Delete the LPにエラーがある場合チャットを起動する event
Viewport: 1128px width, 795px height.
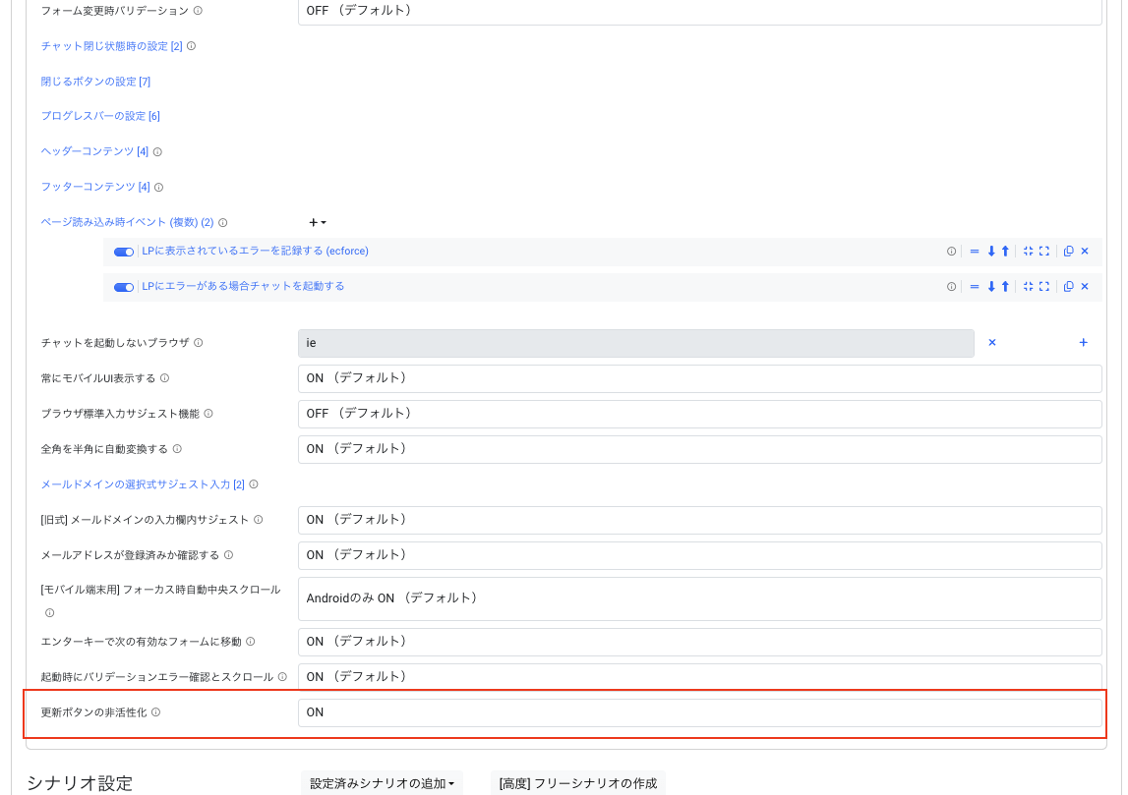(x=1085, y=286)
